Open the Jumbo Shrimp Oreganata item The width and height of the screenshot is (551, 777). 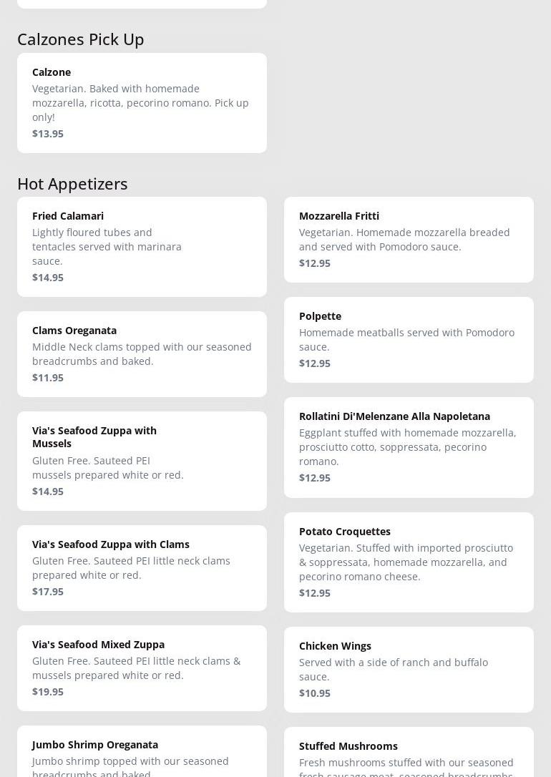(142, 753)
